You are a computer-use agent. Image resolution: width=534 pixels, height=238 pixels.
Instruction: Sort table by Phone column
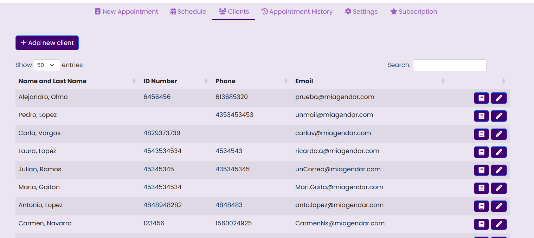pos(252,81)
